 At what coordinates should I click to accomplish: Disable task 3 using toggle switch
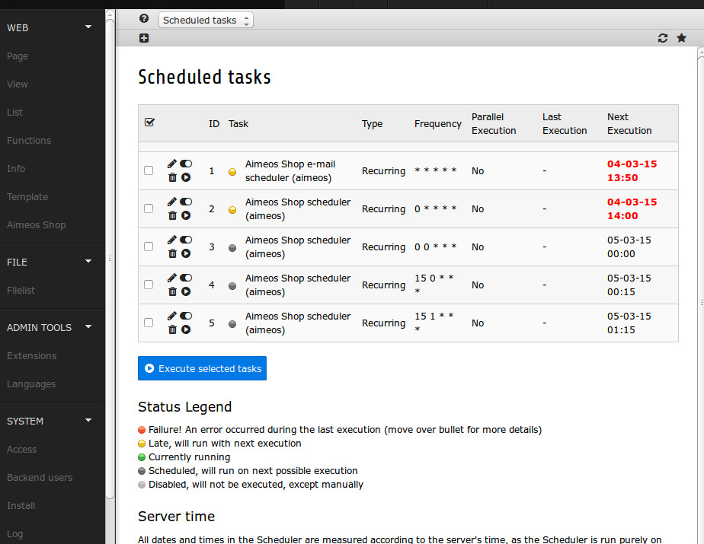click(x=186, y=240)
